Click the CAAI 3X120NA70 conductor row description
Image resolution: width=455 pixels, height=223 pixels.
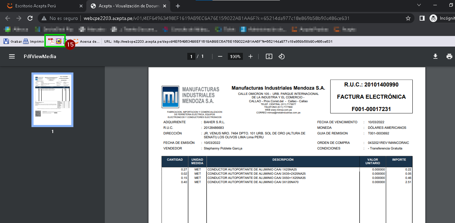[x=253, y=182]
